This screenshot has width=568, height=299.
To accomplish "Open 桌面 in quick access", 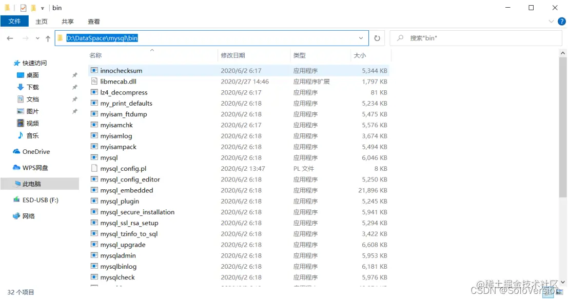I will (x=32, y=75).
